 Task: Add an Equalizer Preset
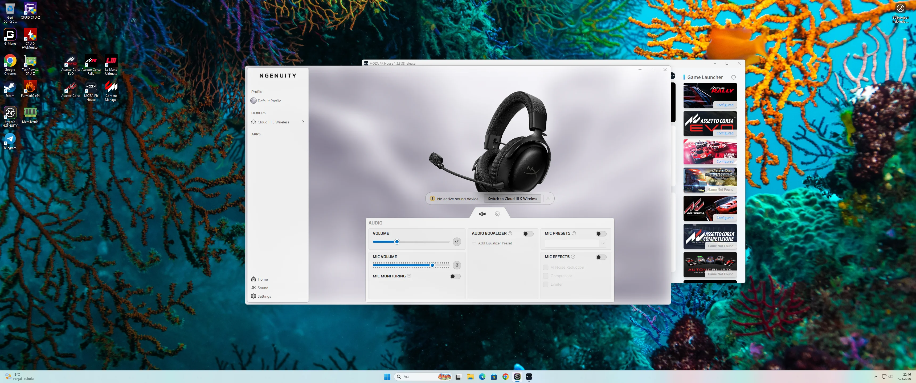(492, 243)
